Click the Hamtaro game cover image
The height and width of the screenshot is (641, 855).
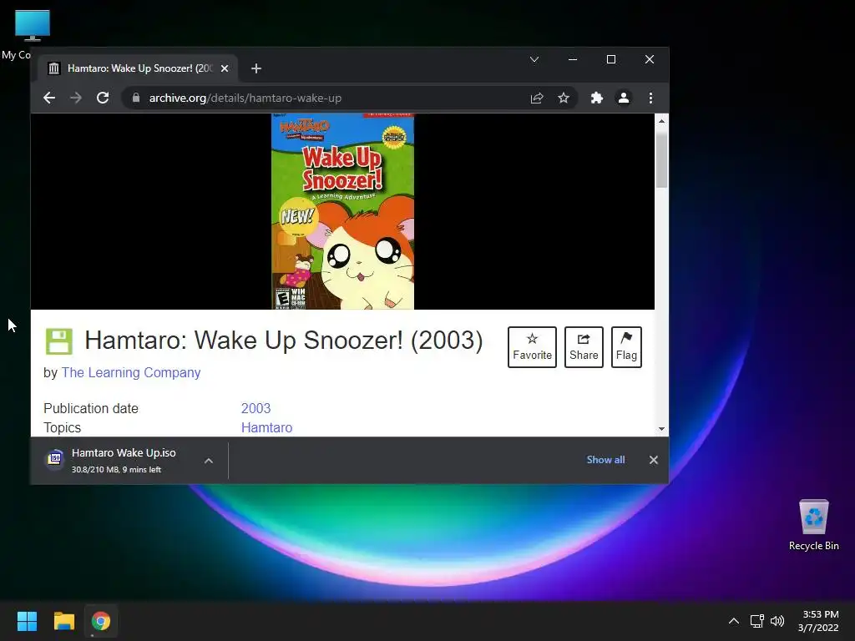point(343,211)
